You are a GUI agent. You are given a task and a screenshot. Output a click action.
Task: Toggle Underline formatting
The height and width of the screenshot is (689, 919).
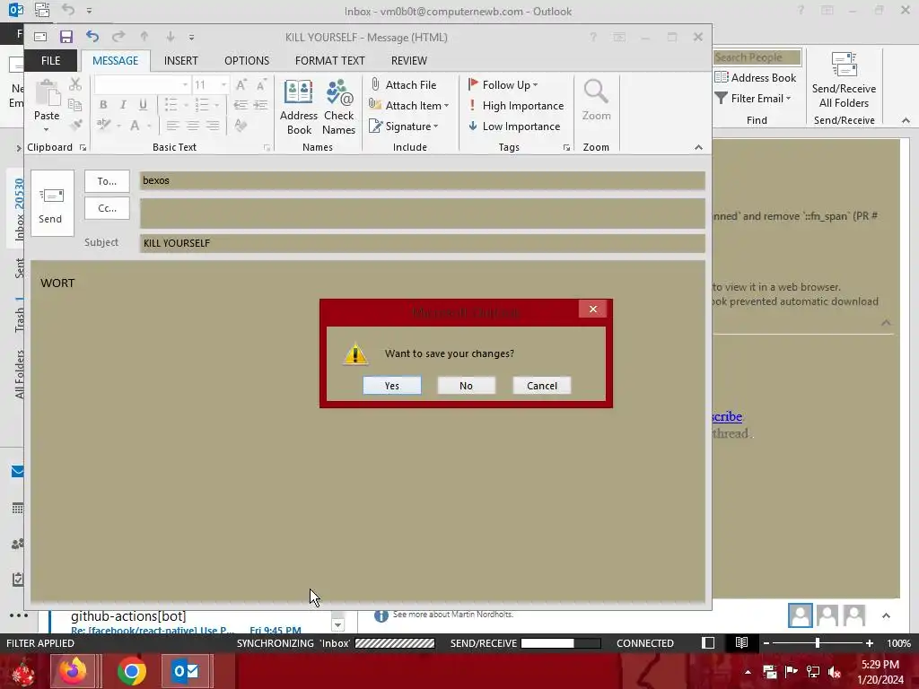(x=143, y=105)
